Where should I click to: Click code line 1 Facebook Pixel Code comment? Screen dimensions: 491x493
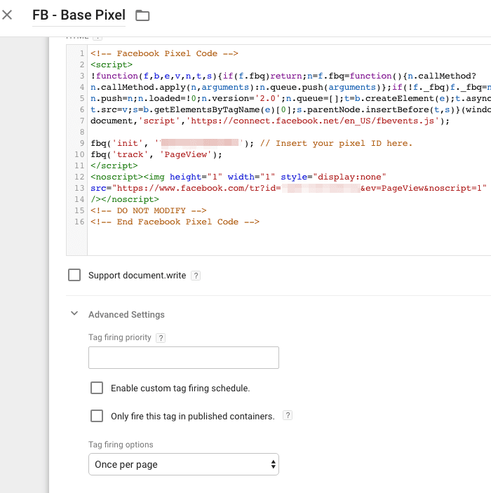tap(164, 53)
